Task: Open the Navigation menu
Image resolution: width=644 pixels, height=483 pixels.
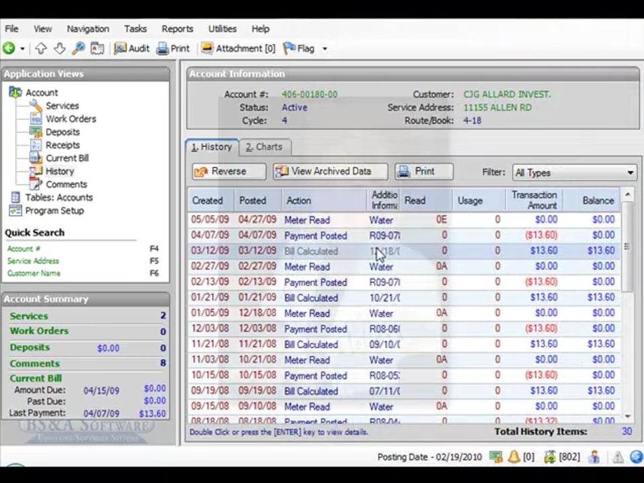Action: pos(88,29)
